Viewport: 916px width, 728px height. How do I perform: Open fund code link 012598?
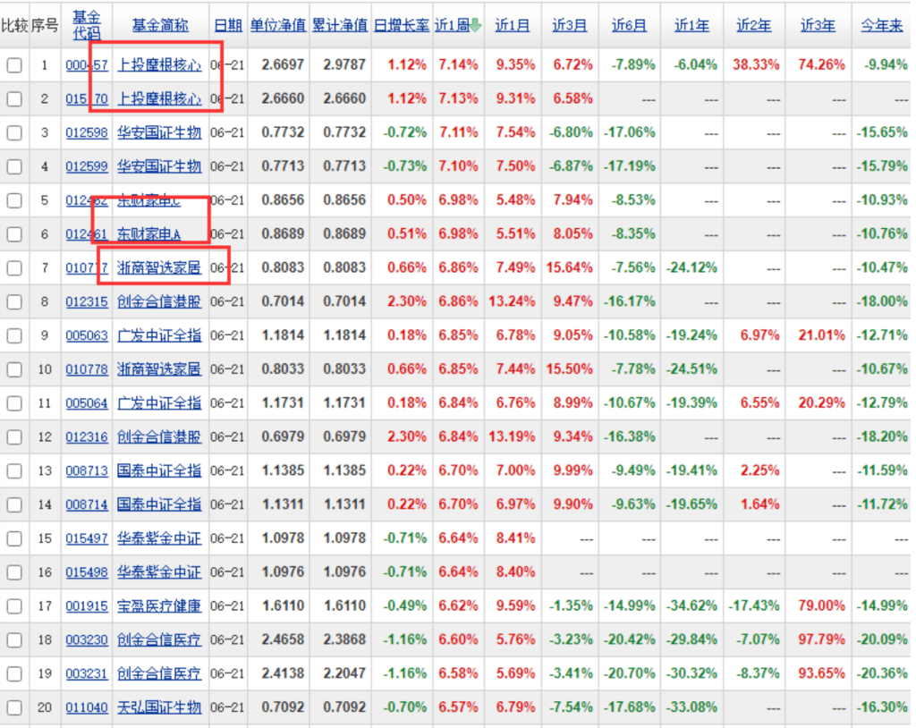tap(87, 133)
